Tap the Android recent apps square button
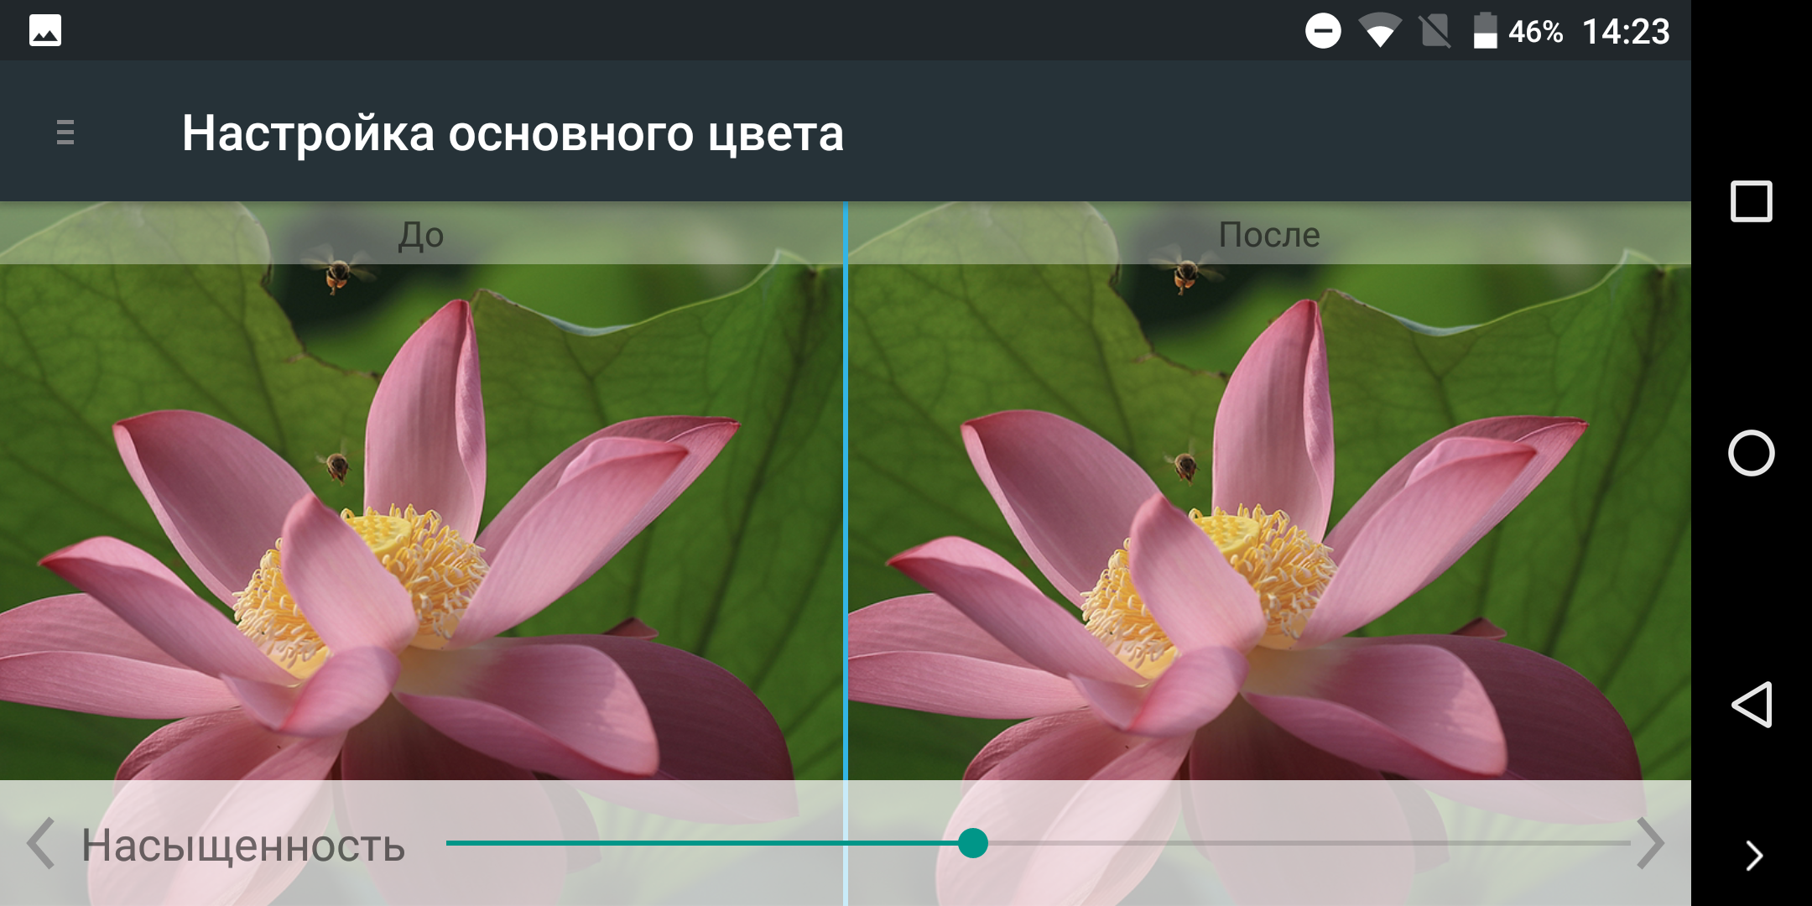 tap(1752, 201)
